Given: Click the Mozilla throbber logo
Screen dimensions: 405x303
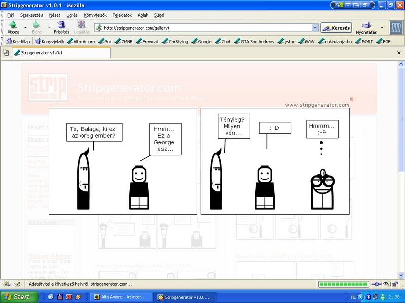Looking at the screenshot, I should coord(396,28).
